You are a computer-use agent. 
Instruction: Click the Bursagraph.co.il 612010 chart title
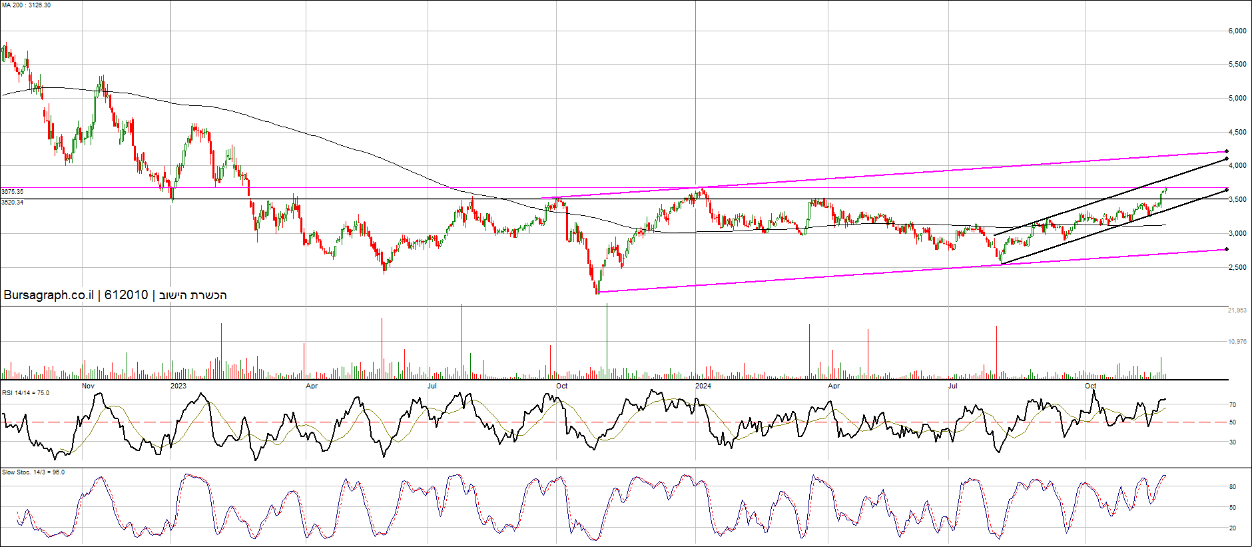pos(115,295)
